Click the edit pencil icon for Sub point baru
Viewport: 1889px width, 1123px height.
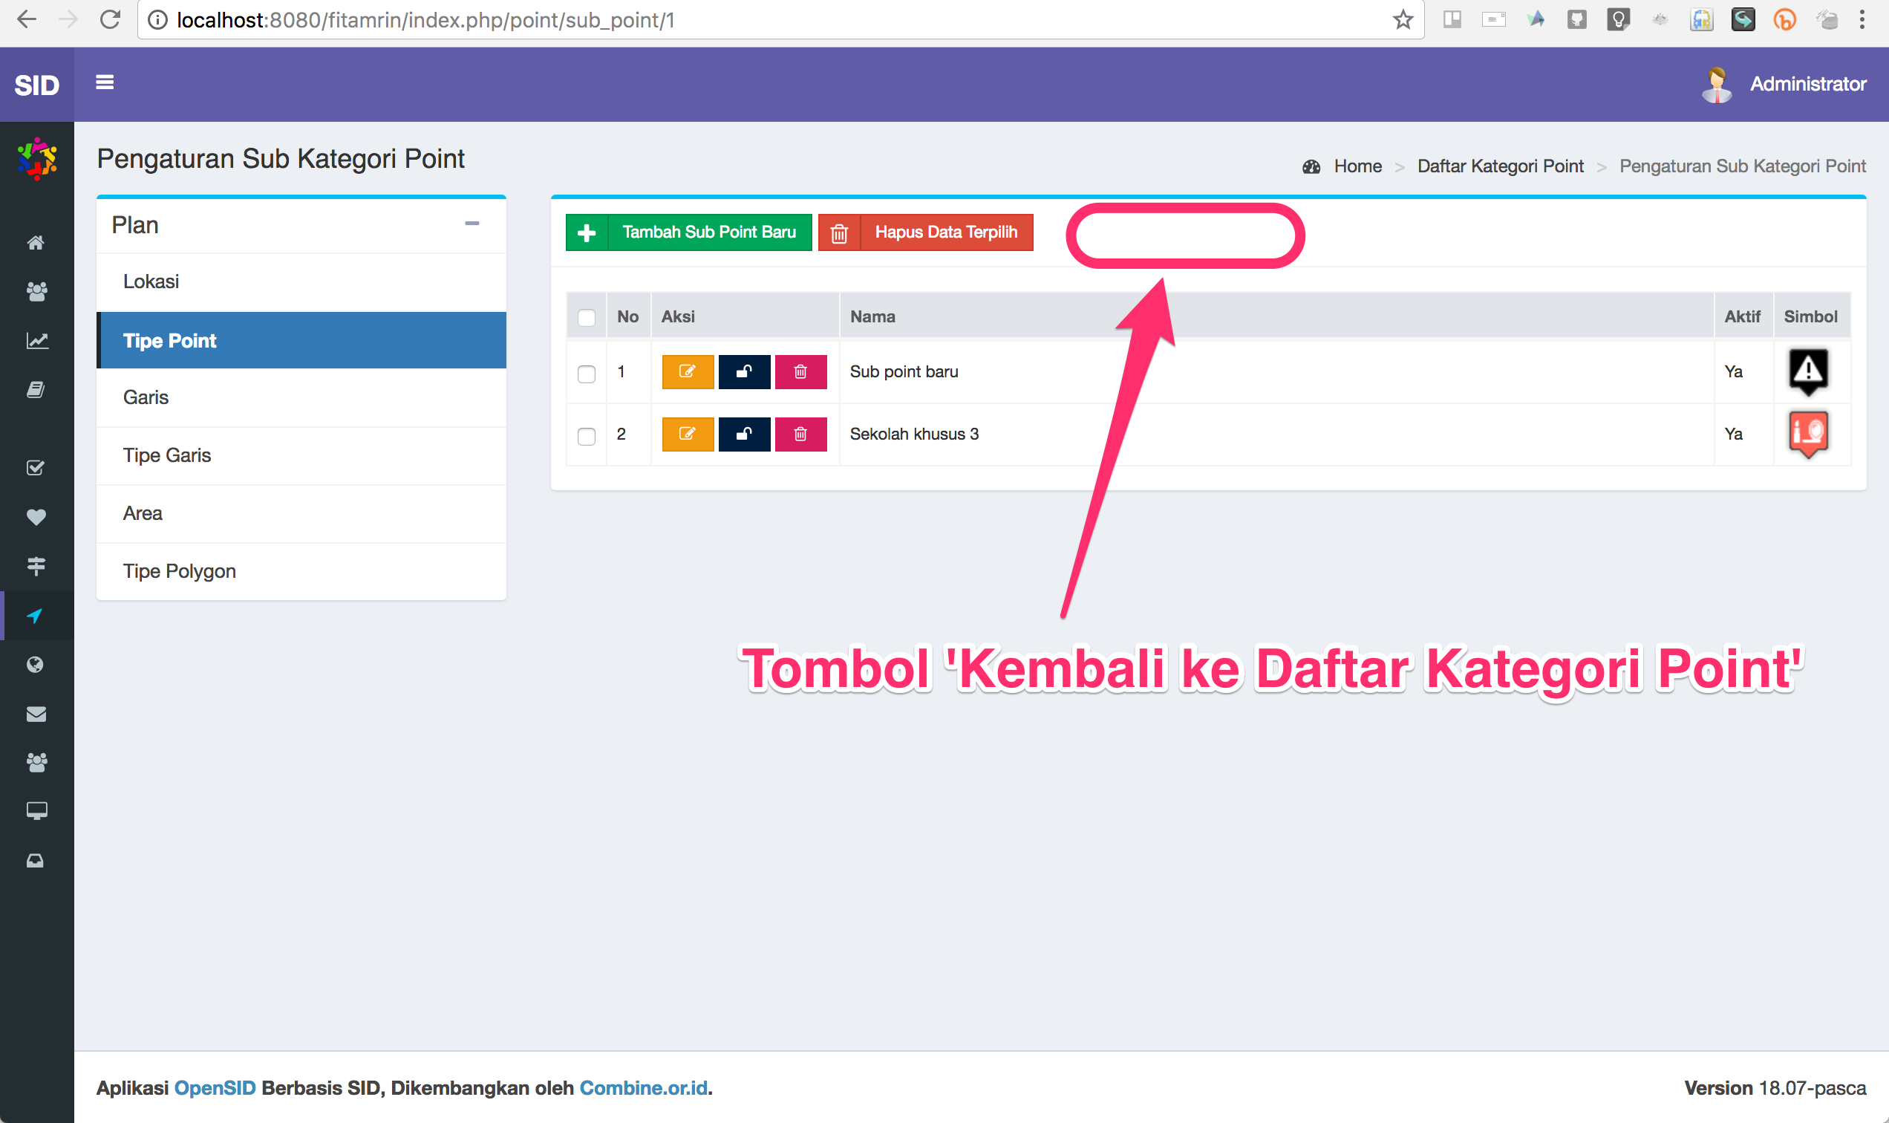click(x=687, y=371)
